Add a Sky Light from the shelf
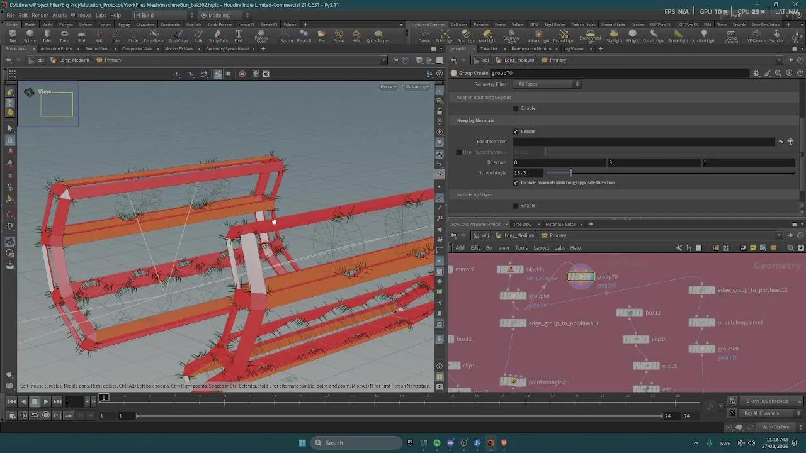806x453 pixels. pos(614,36)
